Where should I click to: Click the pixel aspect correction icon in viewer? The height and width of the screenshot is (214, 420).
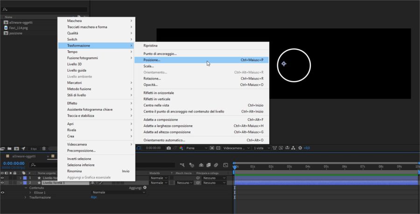coord(274,148)
